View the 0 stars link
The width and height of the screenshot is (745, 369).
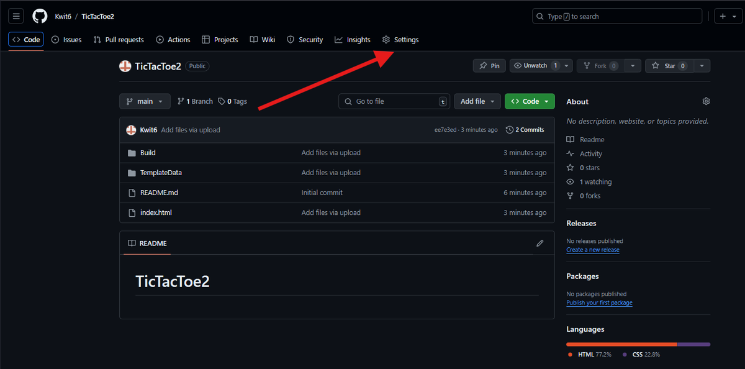coord(583,168)
